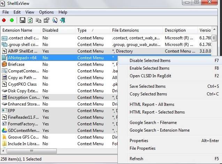
Task: Click the Briefcase row icon
Action: 5,64
